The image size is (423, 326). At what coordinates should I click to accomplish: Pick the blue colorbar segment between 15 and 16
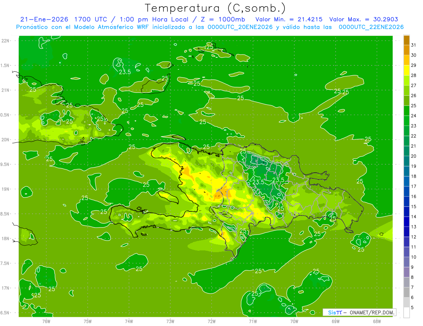406,202
